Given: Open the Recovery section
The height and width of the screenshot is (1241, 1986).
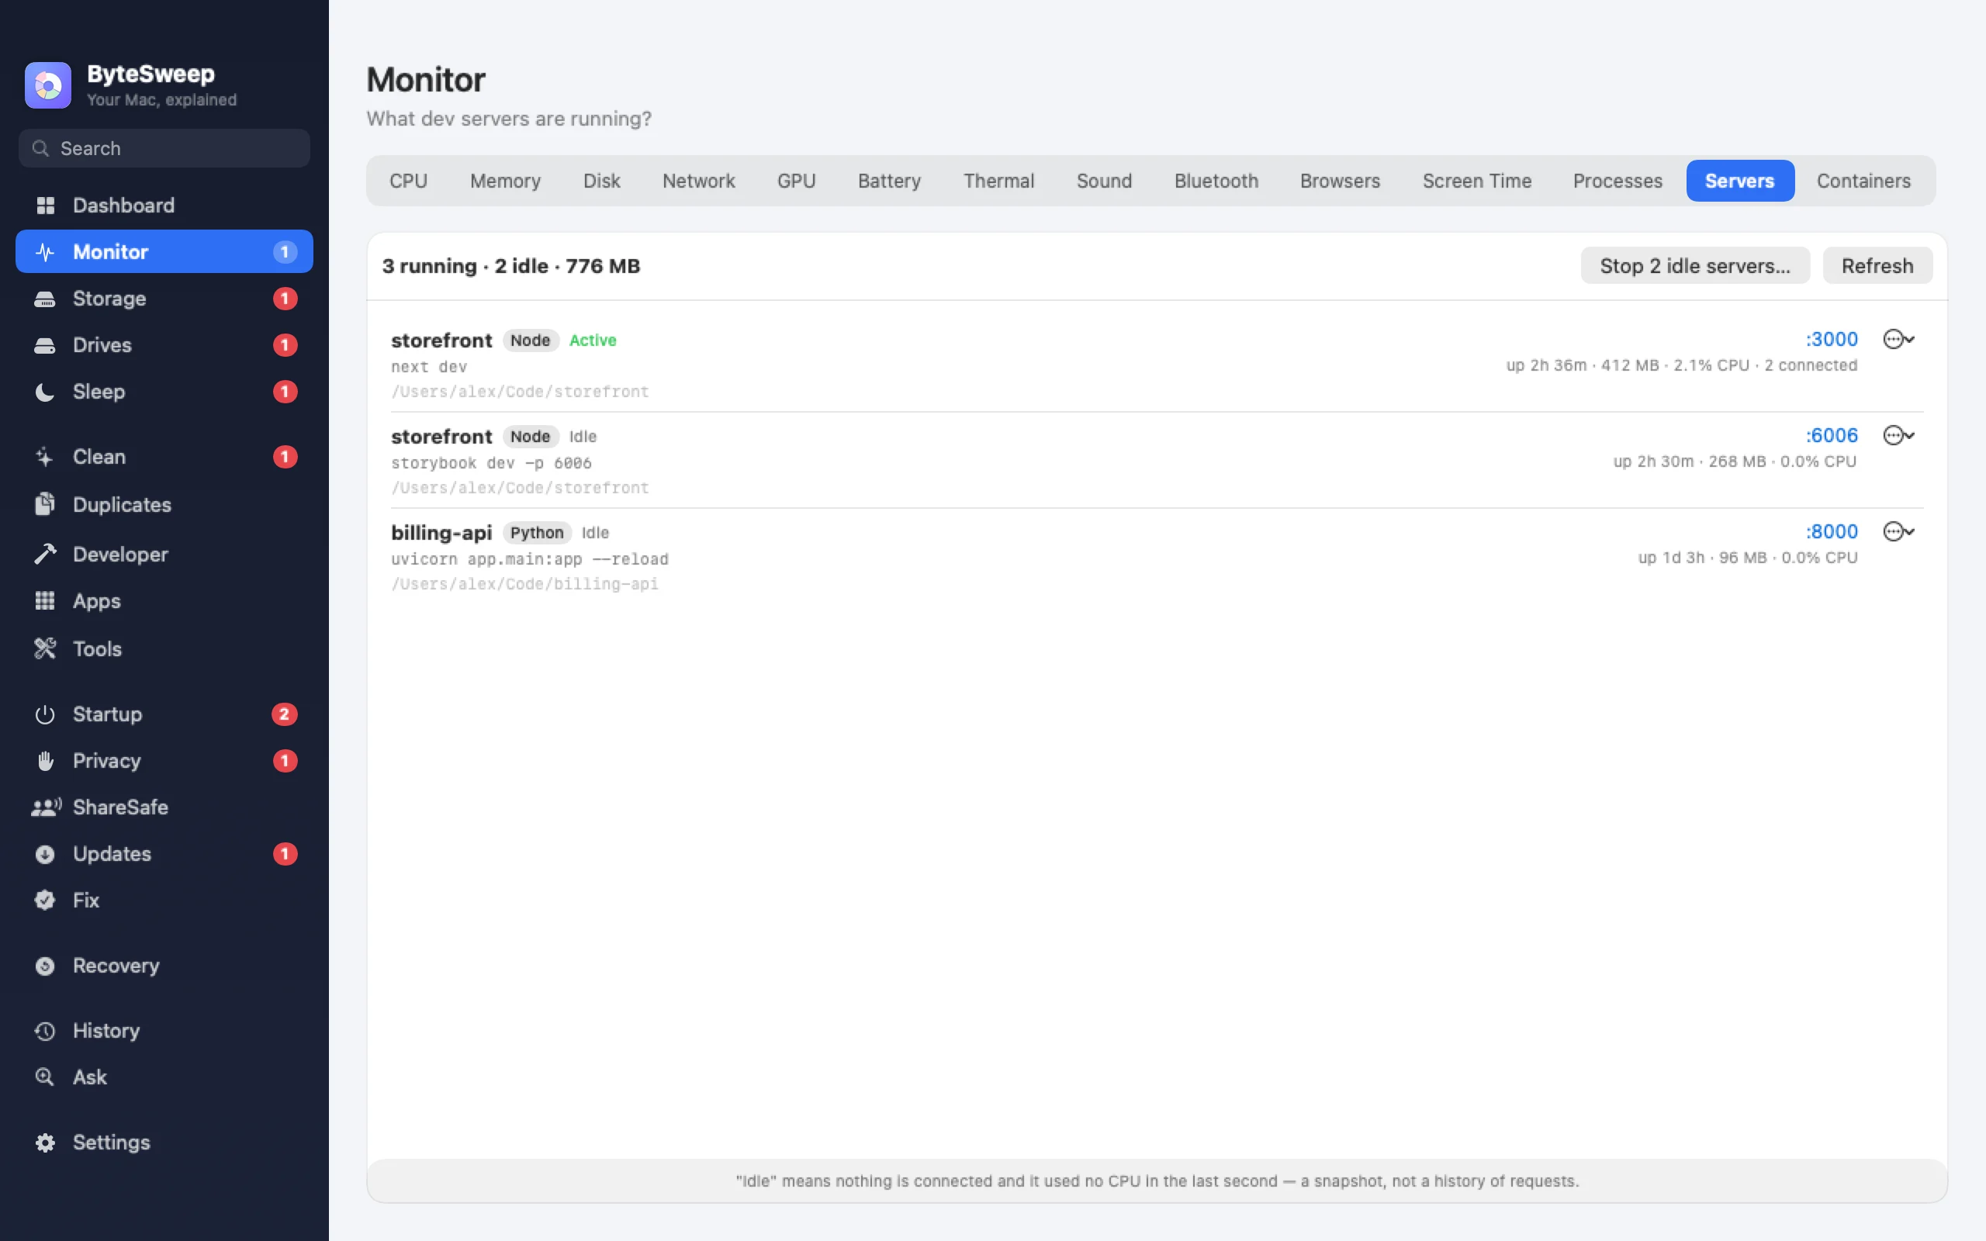Looking at the screenshot, I should click(164, 965).
